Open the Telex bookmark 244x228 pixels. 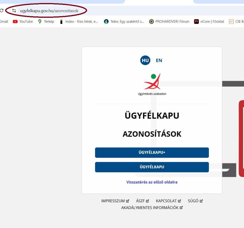pyautogui.click(x=124, y=21)
